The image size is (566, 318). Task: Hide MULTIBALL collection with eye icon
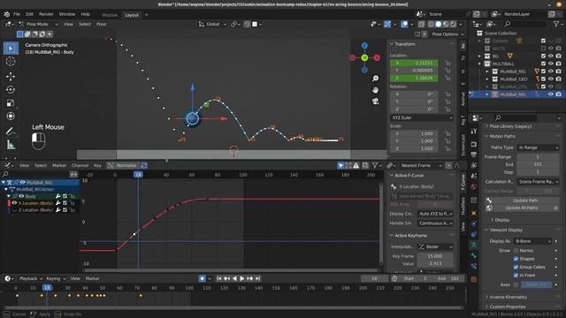point(551,64)
